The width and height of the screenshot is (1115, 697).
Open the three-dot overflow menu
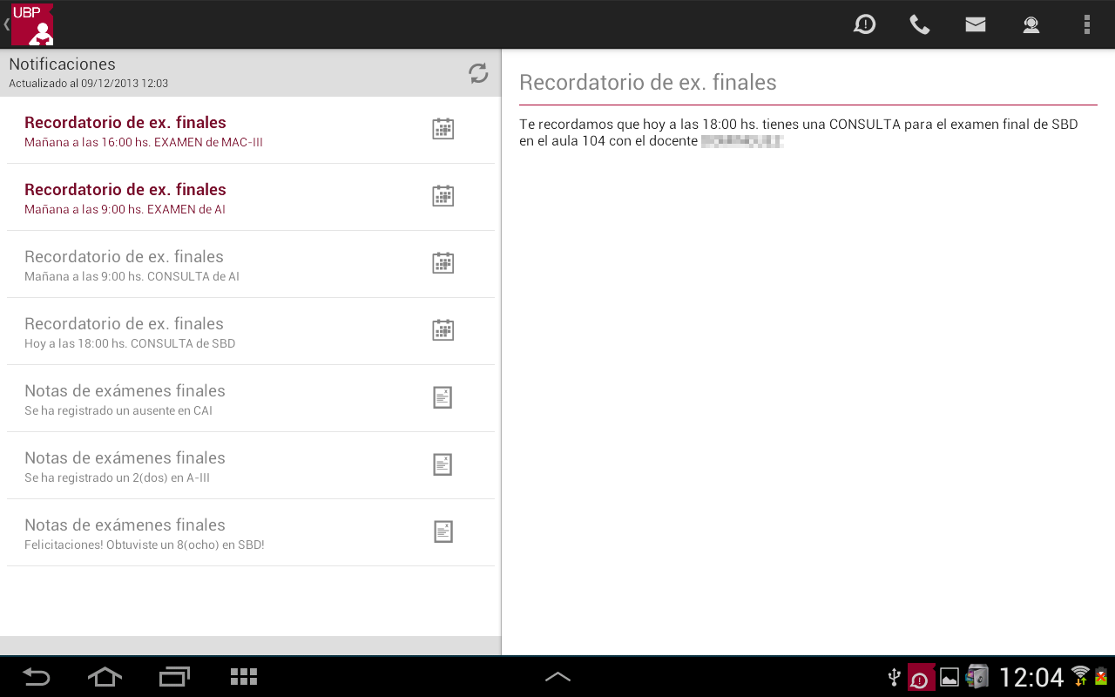pyautogui.click(x=1086, y=24)
